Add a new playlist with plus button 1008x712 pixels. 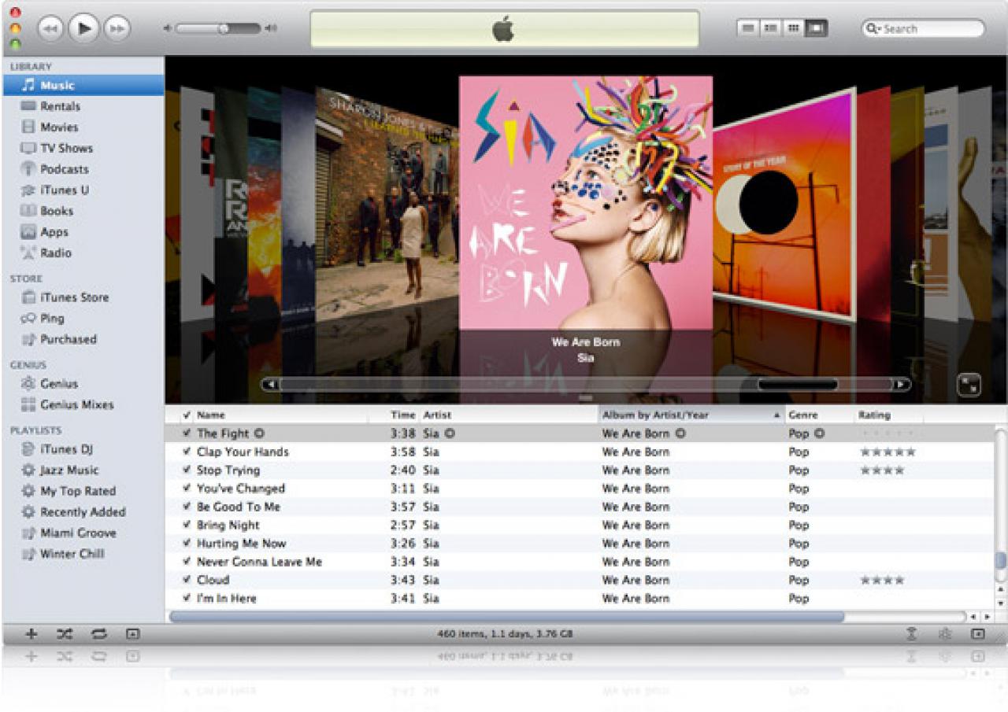(31, 633)
